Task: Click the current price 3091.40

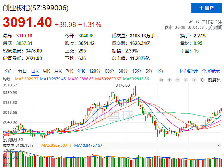Action: tap(27, 22)
